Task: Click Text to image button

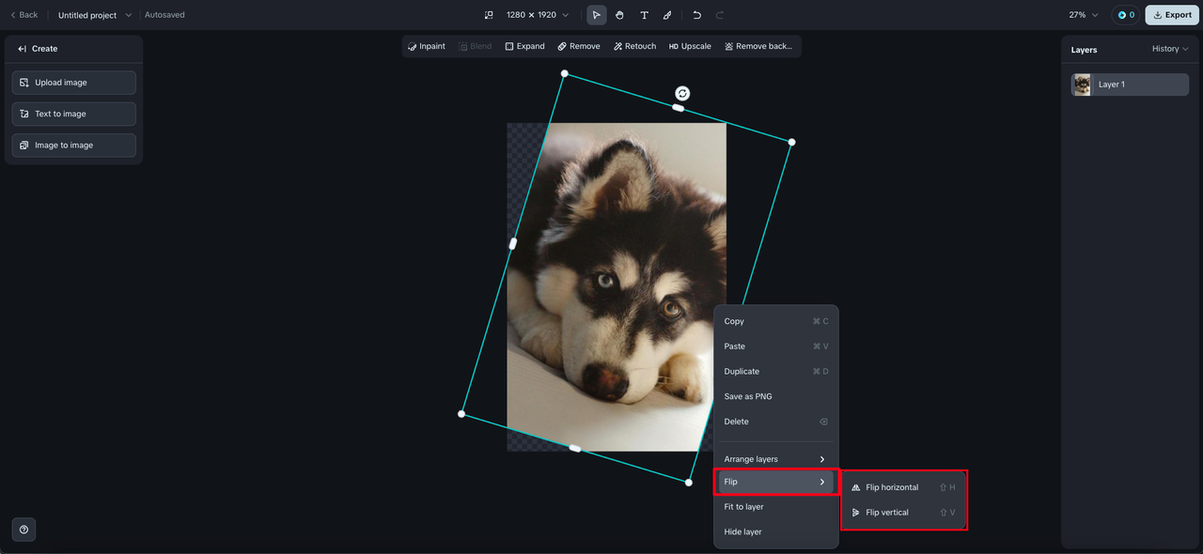Action: [74, 114]
